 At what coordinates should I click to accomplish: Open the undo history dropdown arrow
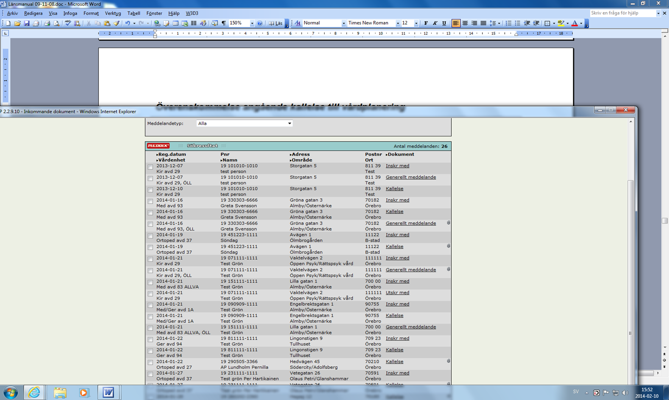point(134,23)
